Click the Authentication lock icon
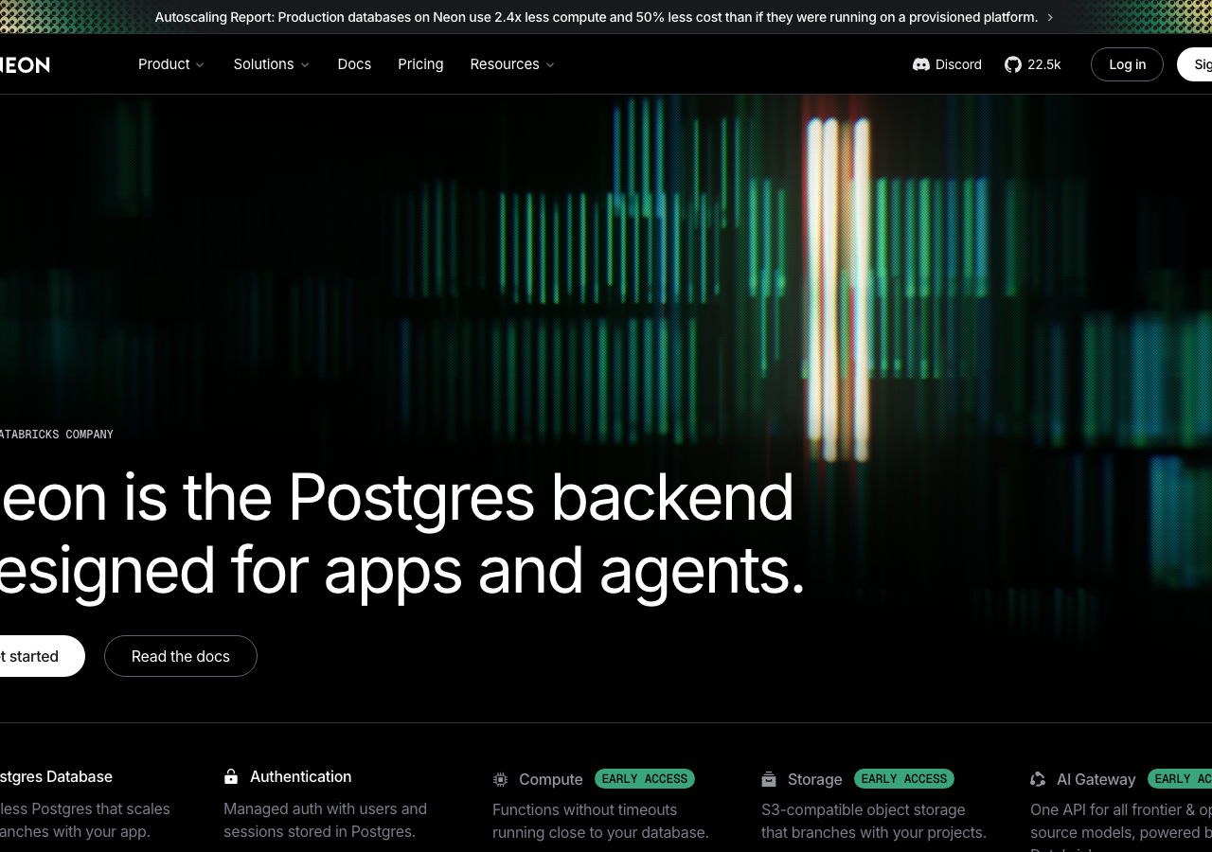This screenshot has height=852, width=1212. 231,777
